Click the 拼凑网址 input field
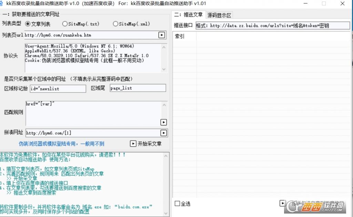353x217 pixels. pos(93,133)
